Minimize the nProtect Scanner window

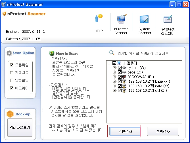click(172, 5)
